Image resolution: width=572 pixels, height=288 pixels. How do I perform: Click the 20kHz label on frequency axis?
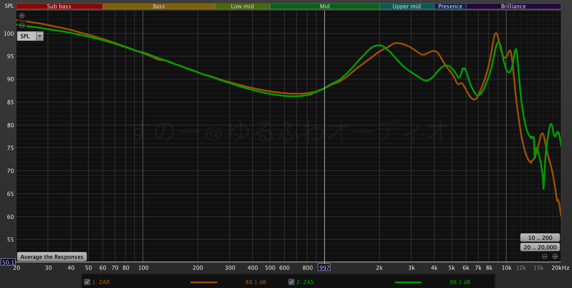pos(562,268)
